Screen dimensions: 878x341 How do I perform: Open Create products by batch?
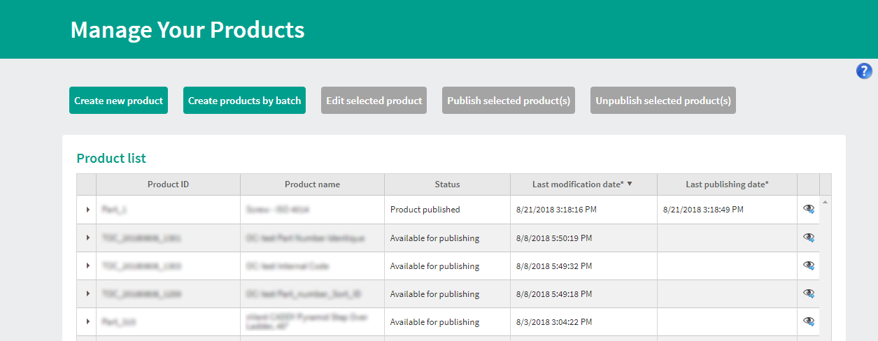pyautogui.click(x=244, y=101)
